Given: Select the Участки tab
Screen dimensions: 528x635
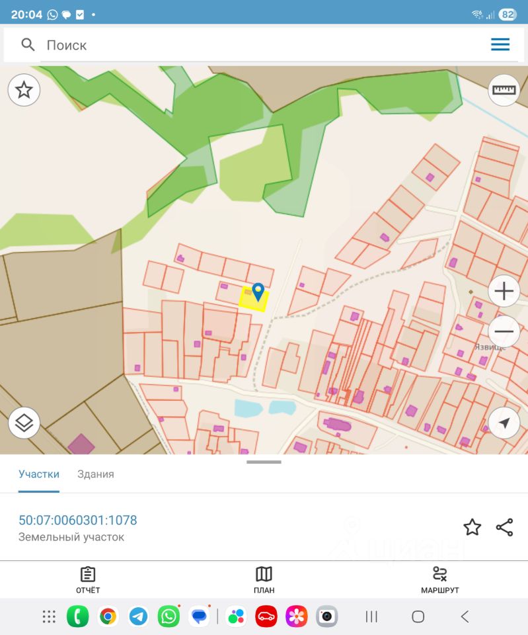Looking at the screenshot, I should tap(39, 474).
